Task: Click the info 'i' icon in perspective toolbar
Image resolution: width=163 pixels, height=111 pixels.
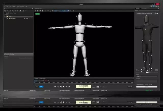Action: [x=76, y=11]
